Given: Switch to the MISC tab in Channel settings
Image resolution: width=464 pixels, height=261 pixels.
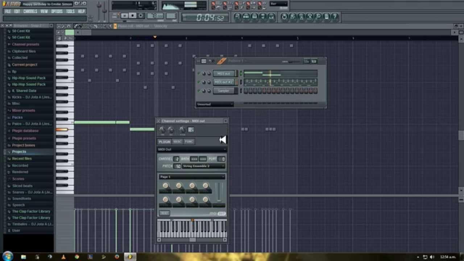Looking at the screenshot, I should coord(177,142).
